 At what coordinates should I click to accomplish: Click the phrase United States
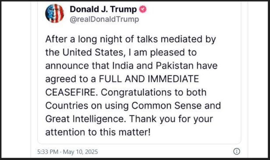tap(93, 52)
